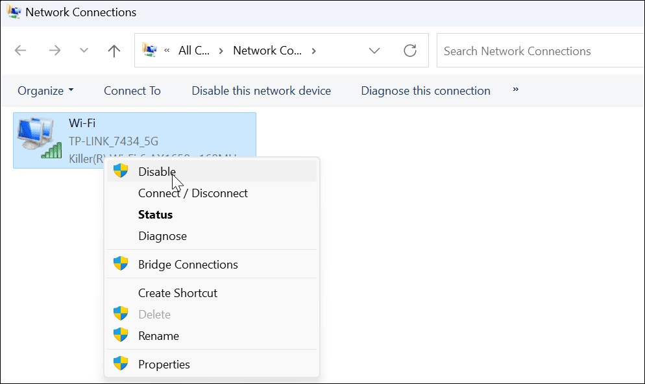Click the shield icon beside Properties
The height and width of the screenshot is (384, 645).
click(121, 364)
